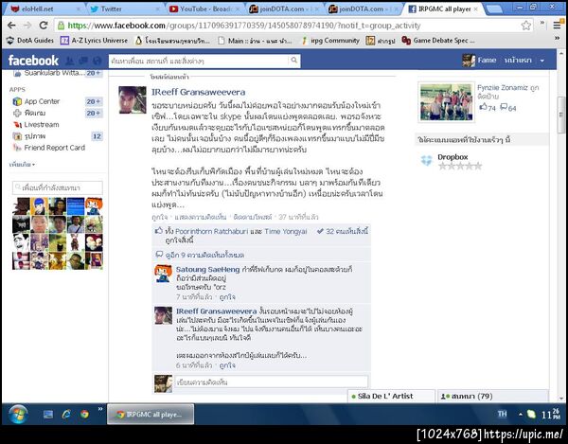Viewport: 568px width, 444px height.
Task: Open the group photo thumbnail in the right column
Action: [446, 101]
